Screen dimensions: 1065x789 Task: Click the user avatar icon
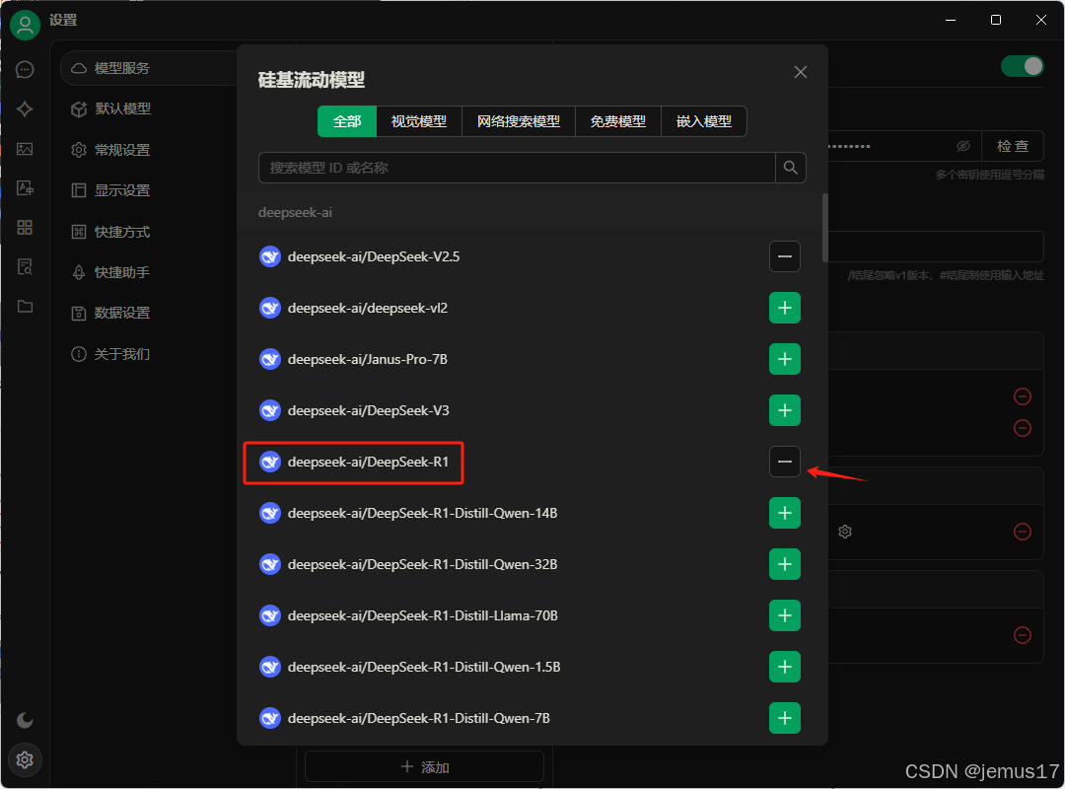25,25
